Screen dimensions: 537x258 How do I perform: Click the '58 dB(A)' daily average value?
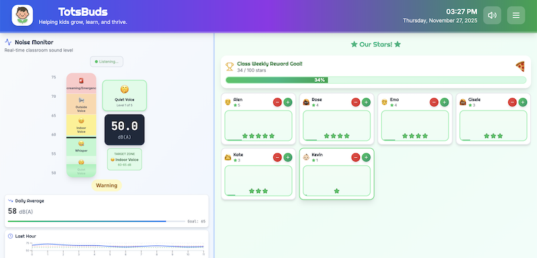[x=21, y=212]
